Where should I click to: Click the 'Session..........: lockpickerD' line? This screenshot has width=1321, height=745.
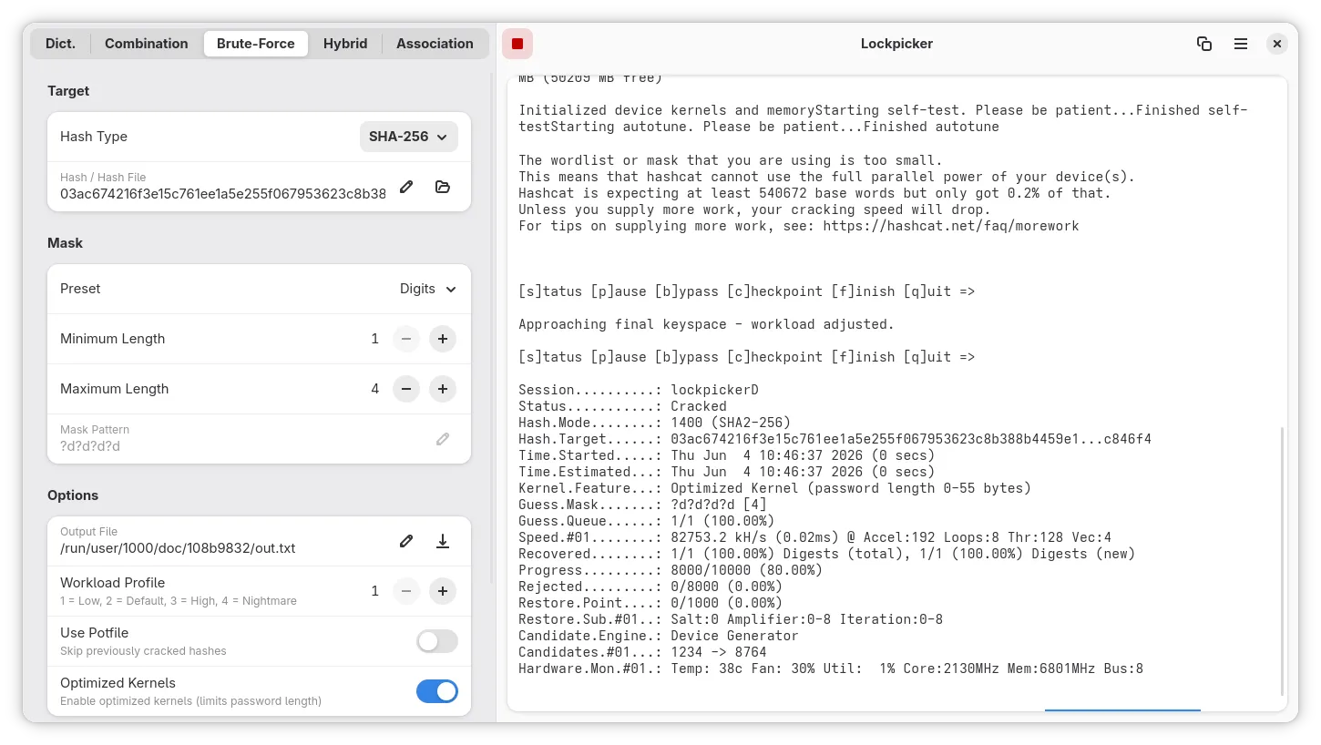[x=639, y=390]
